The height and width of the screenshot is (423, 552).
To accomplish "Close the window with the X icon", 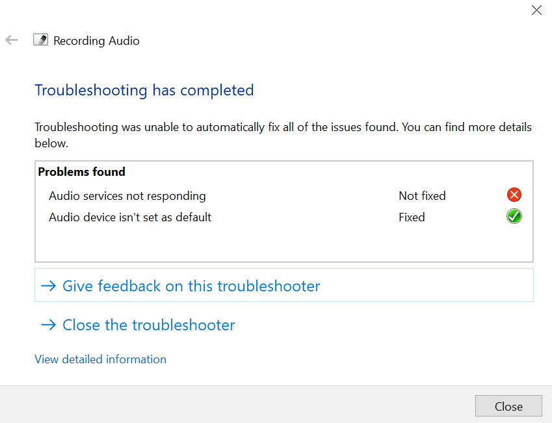I will click(x=536, y=10).
